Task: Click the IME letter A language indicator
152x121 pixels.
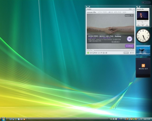Action: tap(113, 119)
